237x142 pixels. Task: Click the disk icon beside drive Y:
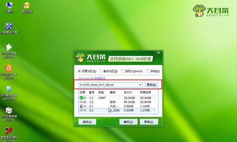[x=81, y=110]
